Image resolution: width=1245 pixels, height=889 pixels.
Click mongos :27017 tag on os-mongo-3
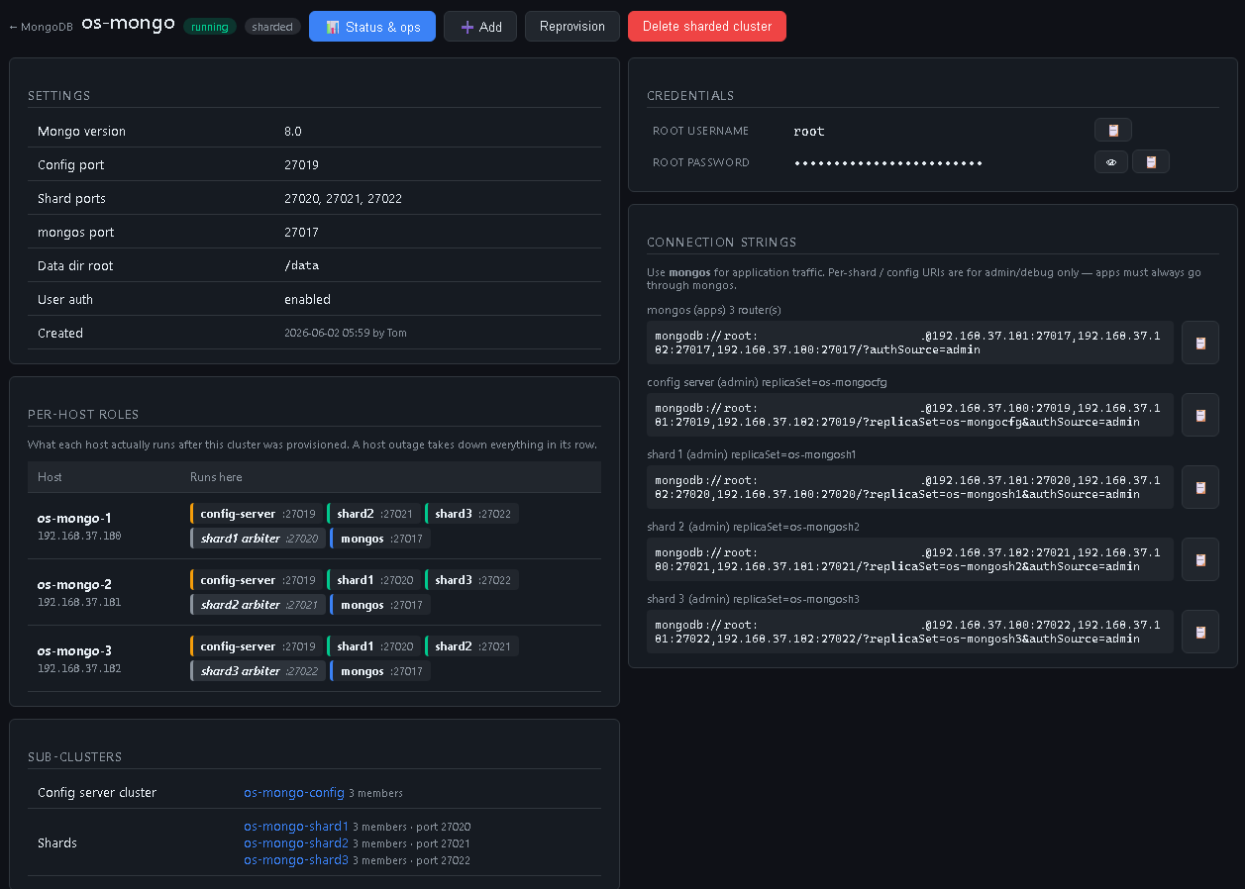click(380, 671)
